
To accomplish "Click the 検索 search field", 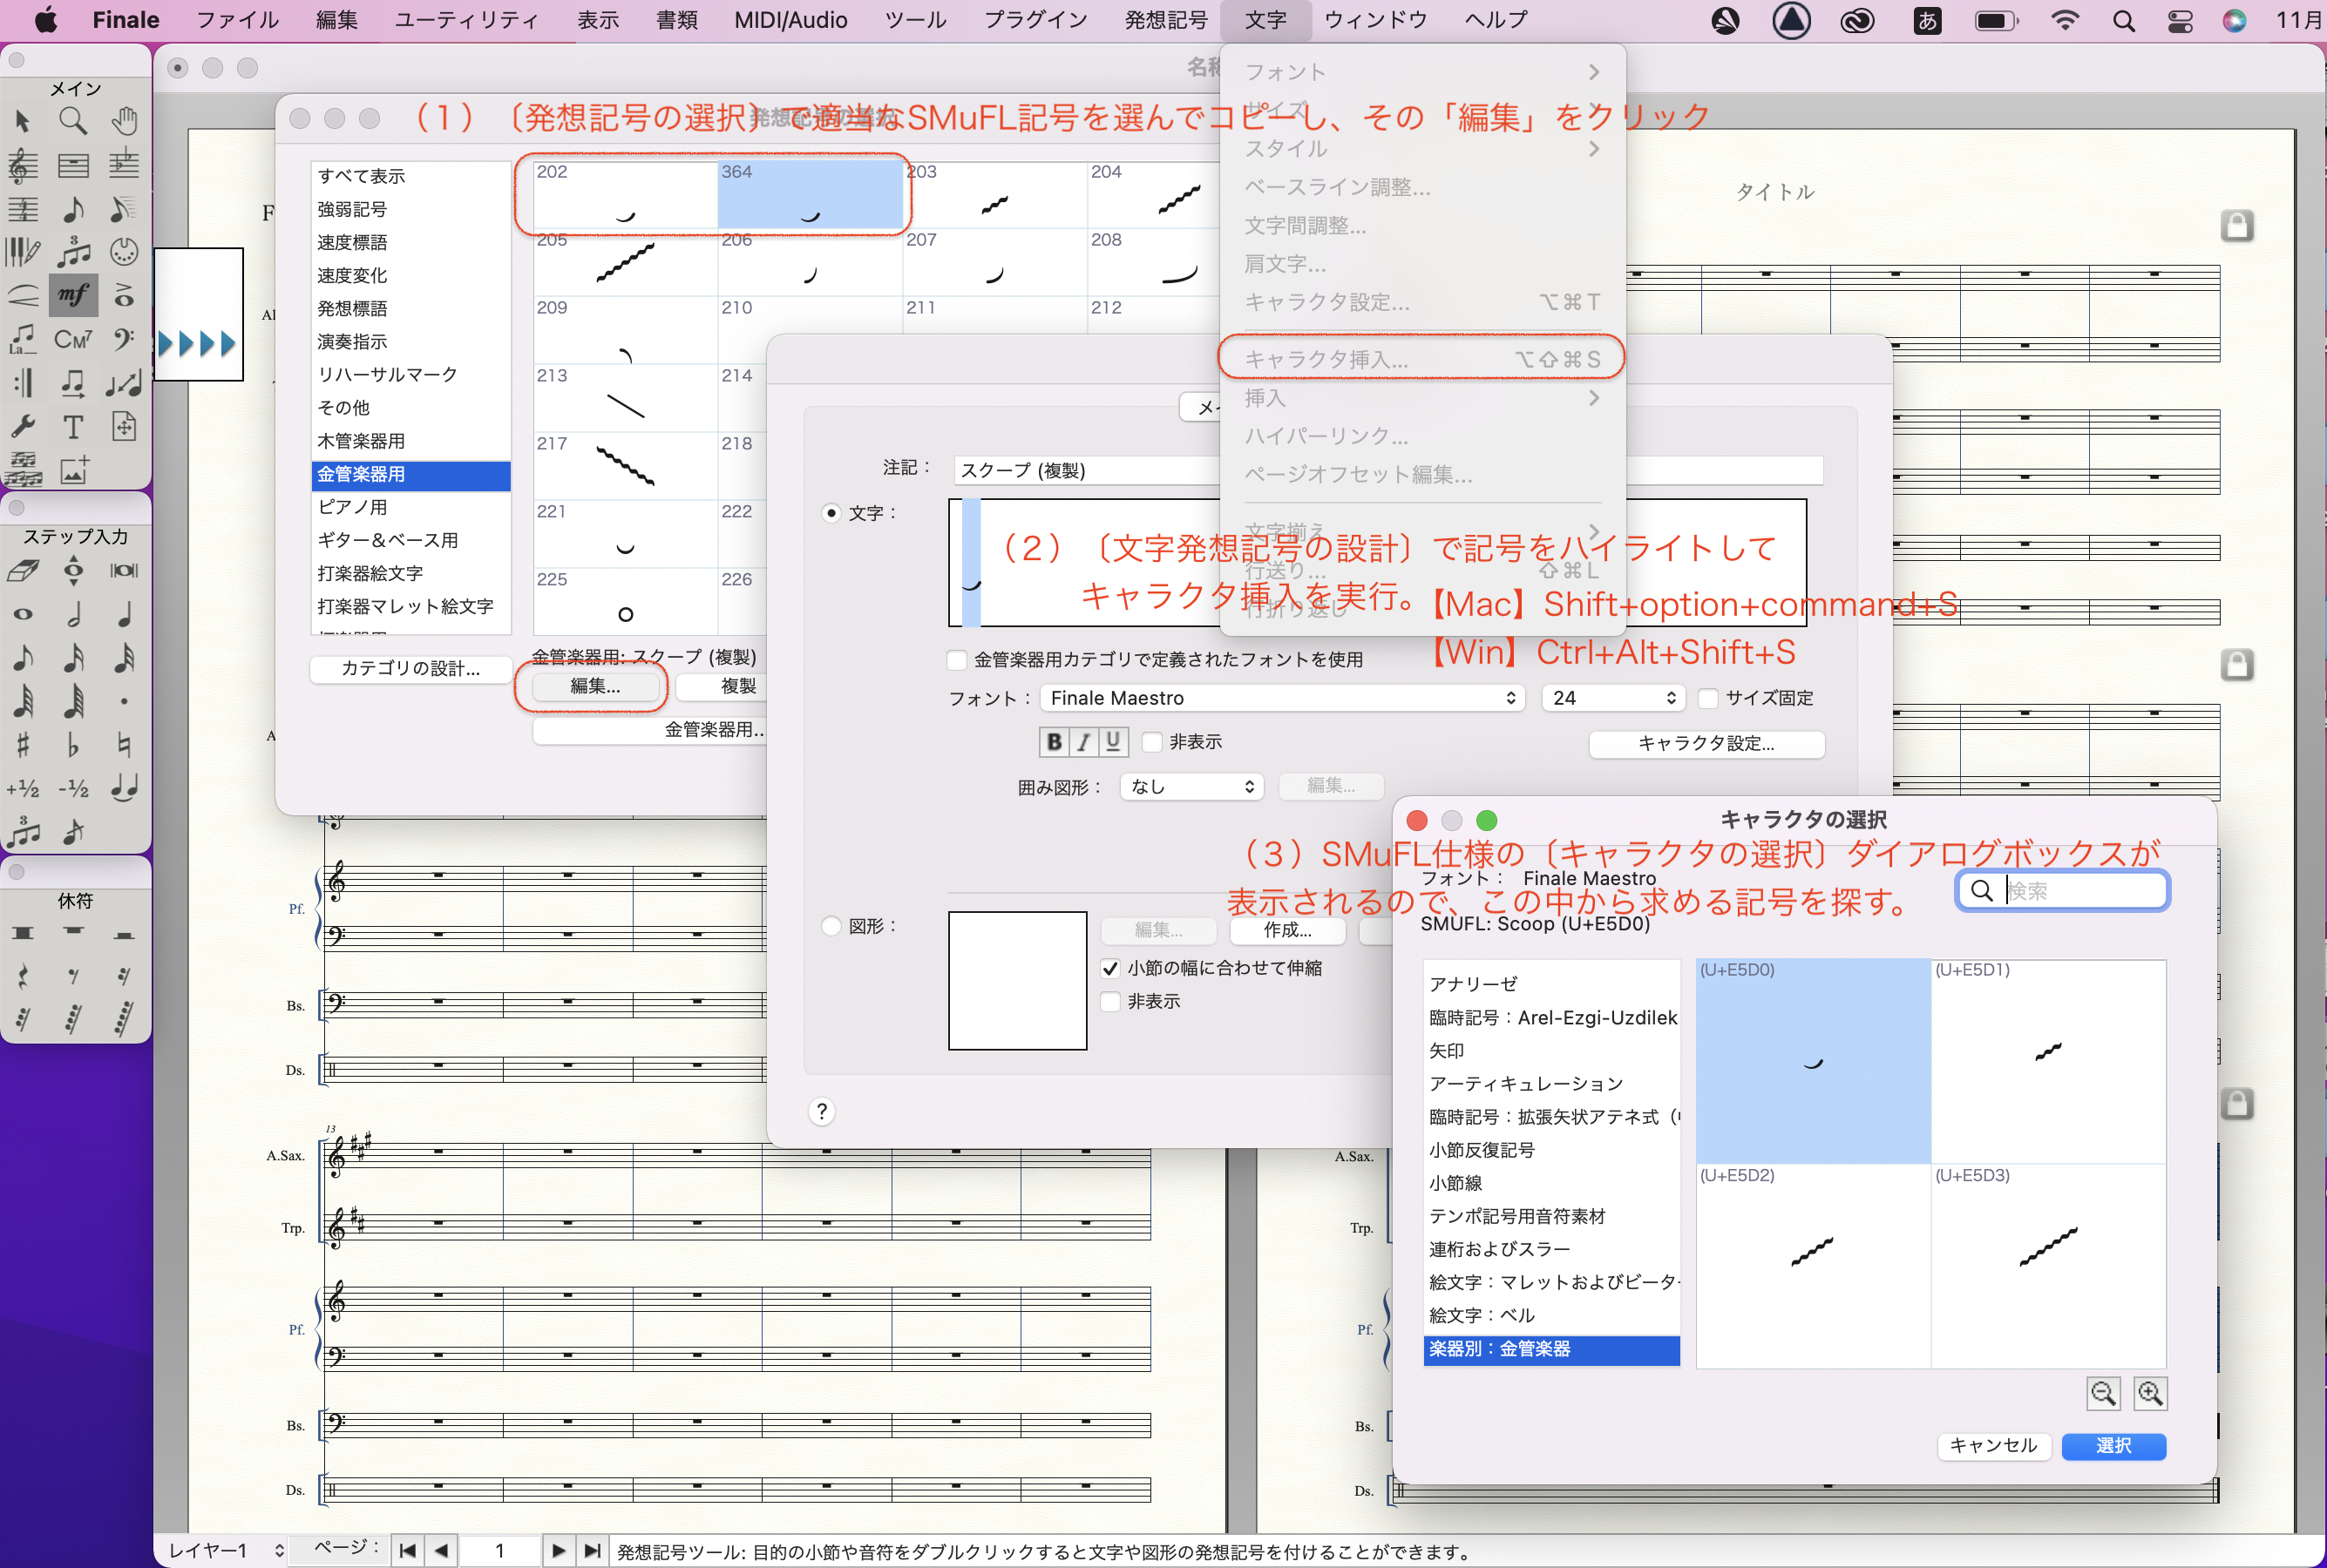I will click(x=2062, y=890).
